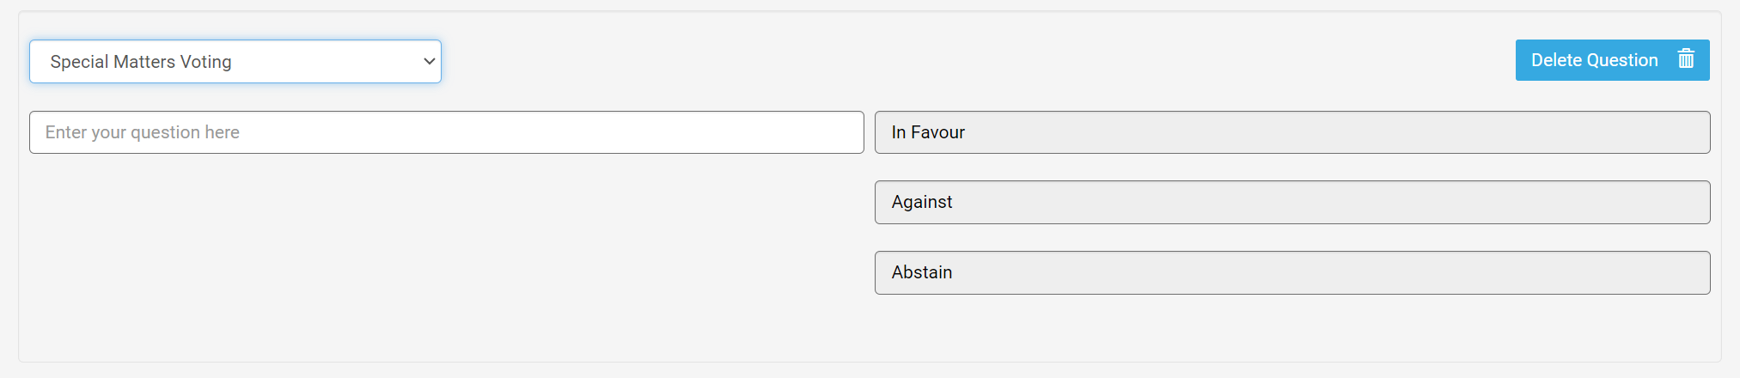Click the Special Matters Voting label text
This screenshot has height=378, width=1740.
click(141, 62)
